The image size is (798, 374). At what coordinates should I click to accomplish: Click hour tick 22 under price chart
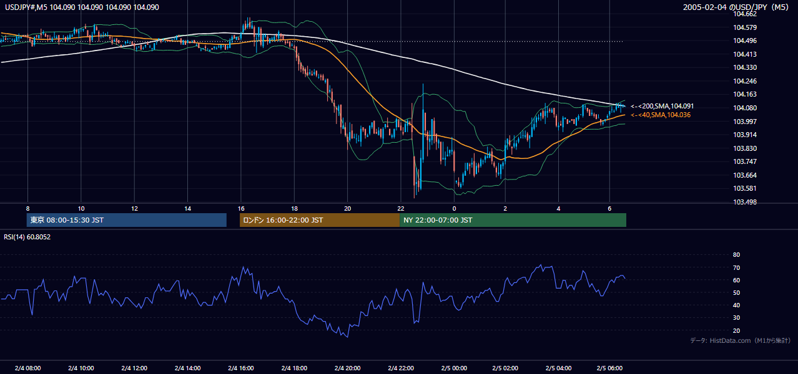401,208
